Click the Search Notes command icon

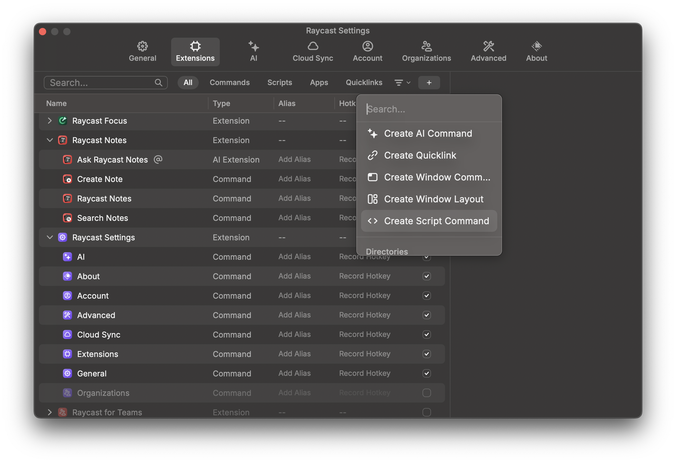coord(67,218)
